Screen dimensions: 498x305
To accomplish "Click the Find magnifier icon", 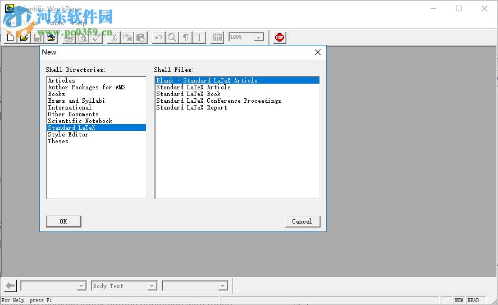I will [x=172, y=38].
